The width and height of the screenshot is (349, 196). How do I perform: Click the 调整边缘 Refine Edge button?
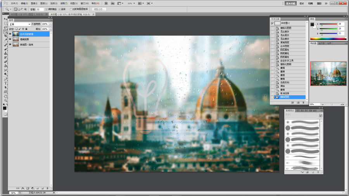(x=99, y=9)
